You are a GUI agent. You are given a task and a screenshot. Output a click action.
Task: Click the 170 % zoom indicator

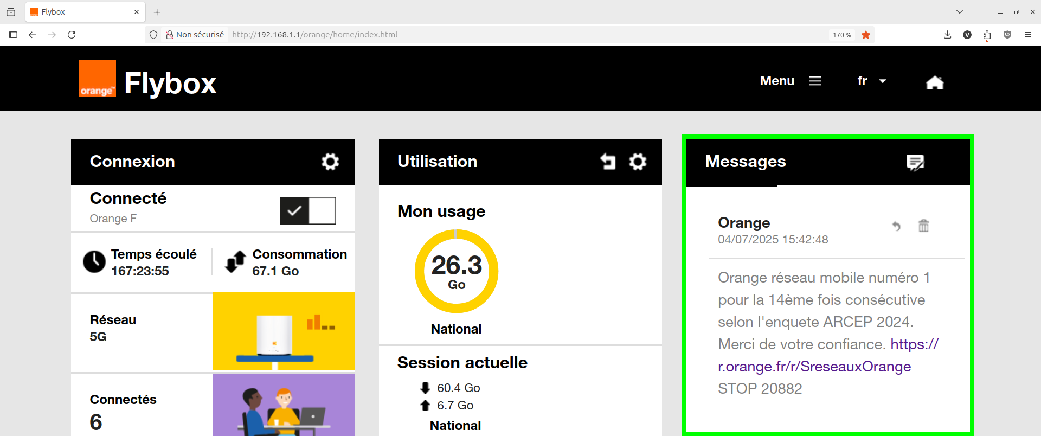[x=842, y=35]
